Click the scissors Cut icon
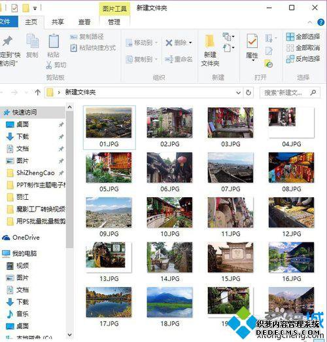The height and width of the screenshot is (342, 327). (49, 65)
